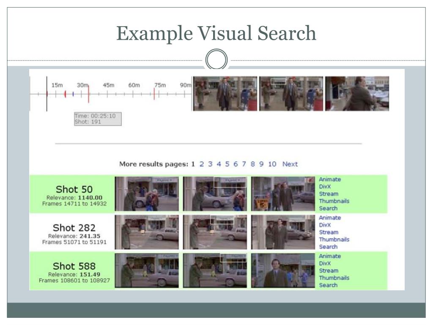Click blue marker on the timeline
Screen dimensions: 433x325
[73, 94]
